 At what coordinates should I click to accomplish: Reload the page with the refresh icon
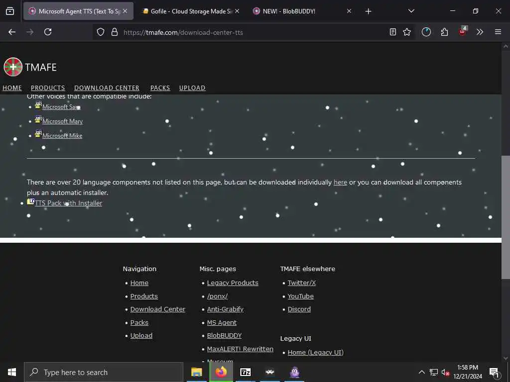click(x=48, y=32)
